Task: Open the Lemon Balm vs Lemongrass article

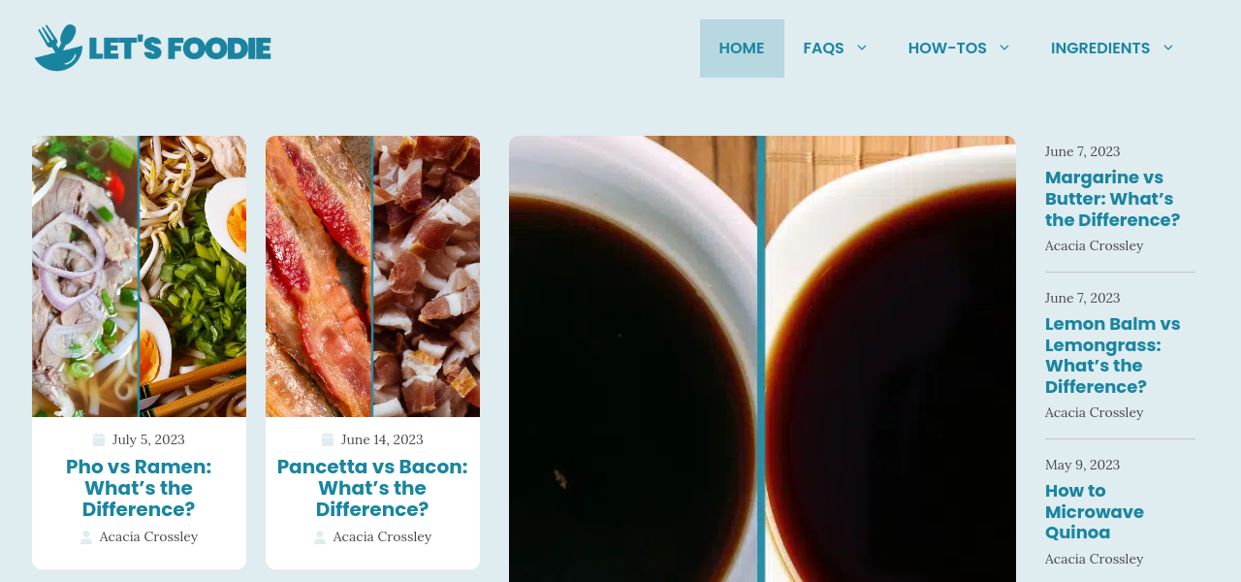Action: tap(1112, 355)
